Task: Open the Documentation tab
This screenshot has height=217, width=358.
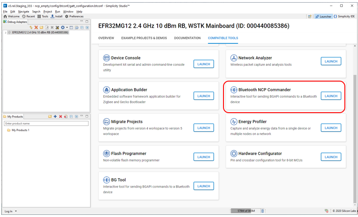Action: pos(187,38)
